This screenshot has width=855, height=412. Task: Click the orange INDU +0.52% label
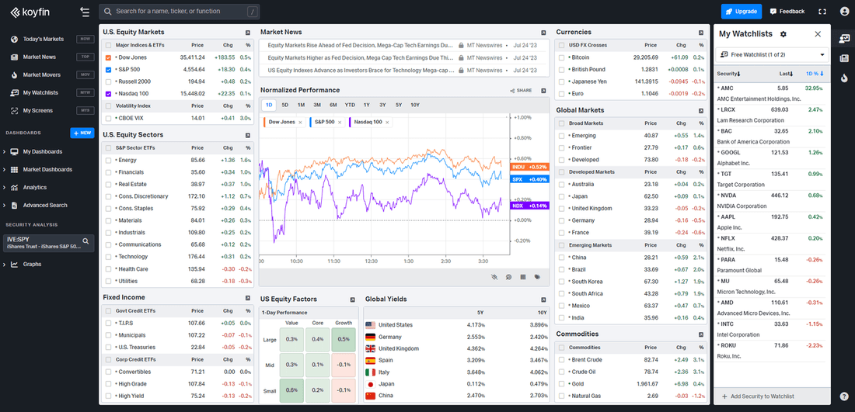[x=529, y=167]
